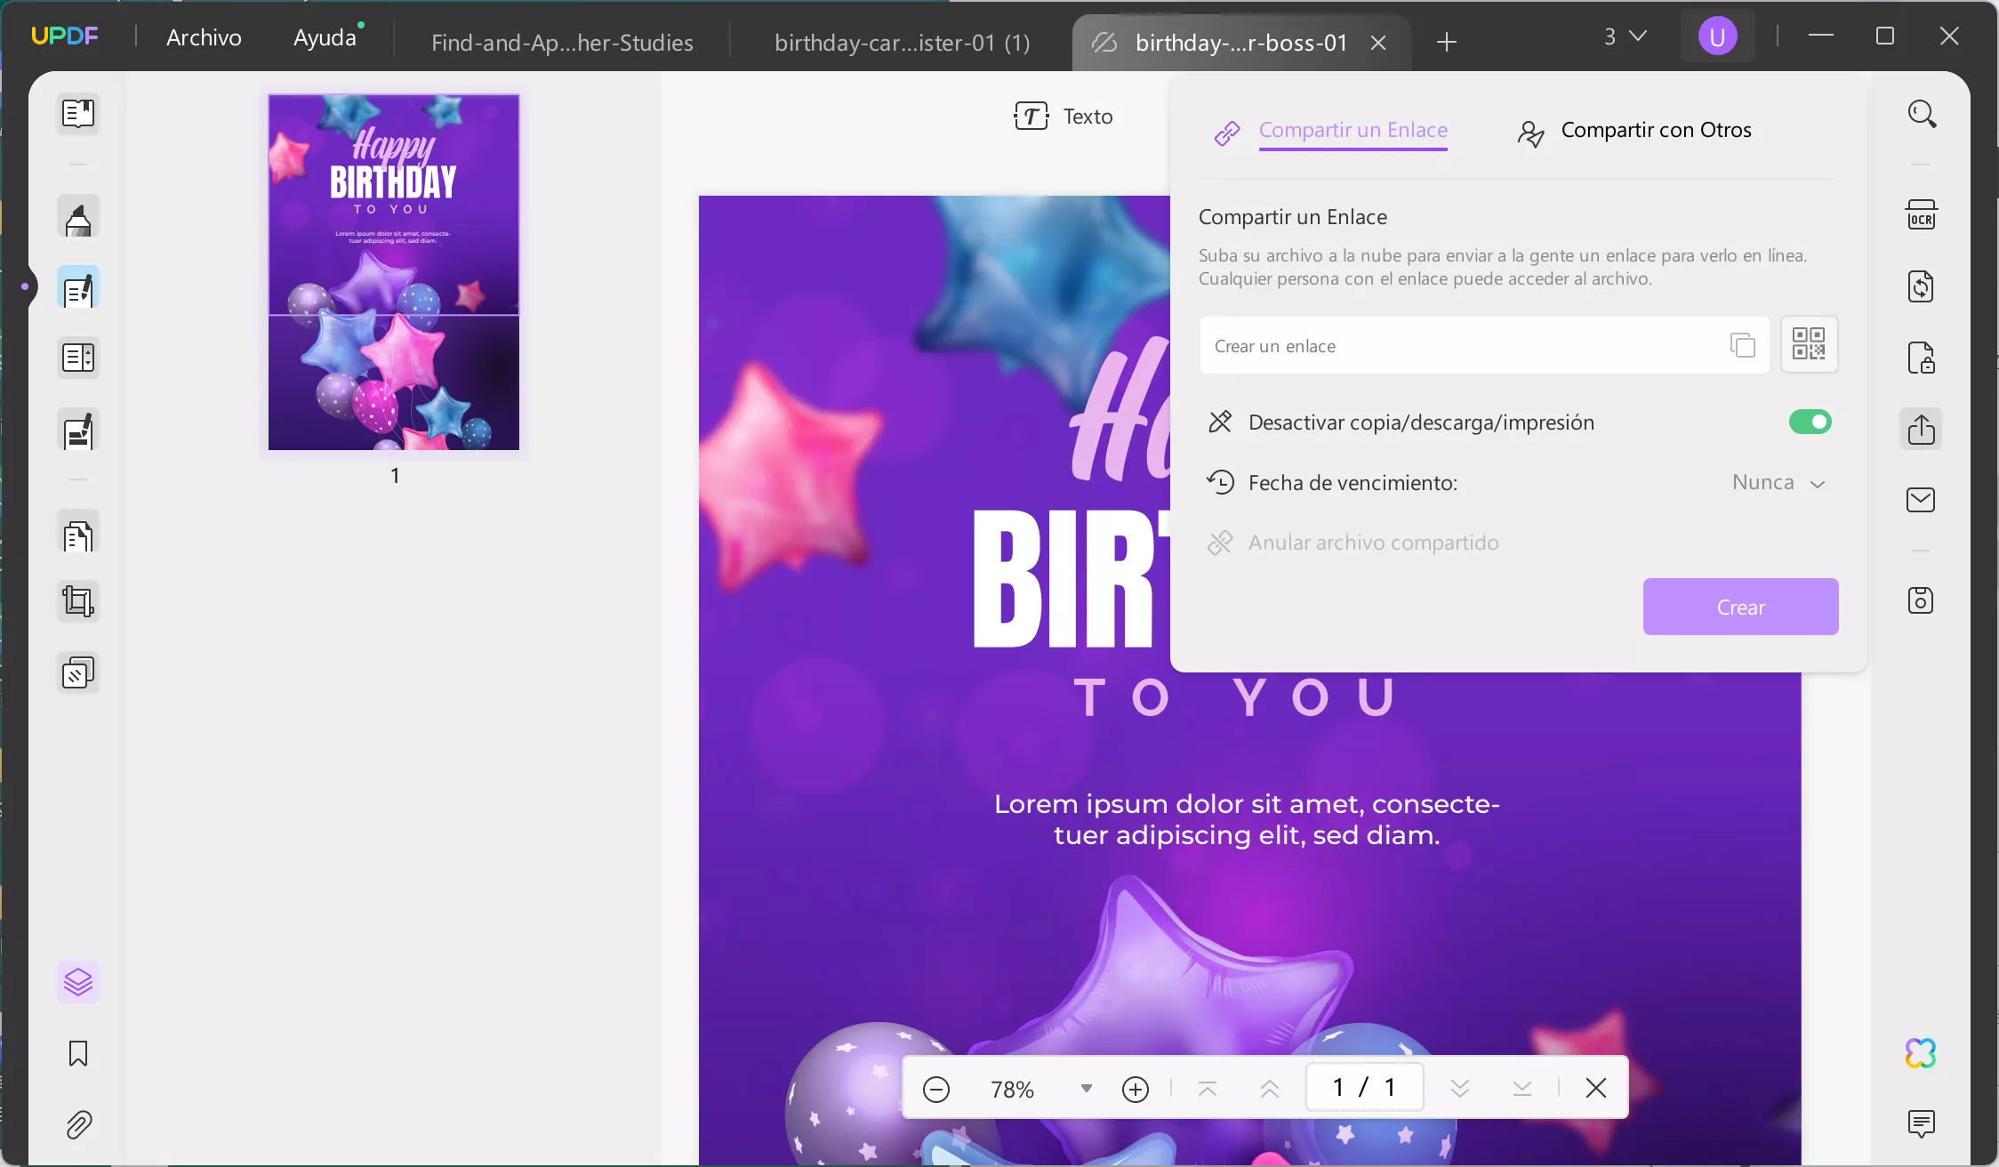Expand the open tabs count dropdown
Screen dimensions: 1999x1167
point(1626,36)
